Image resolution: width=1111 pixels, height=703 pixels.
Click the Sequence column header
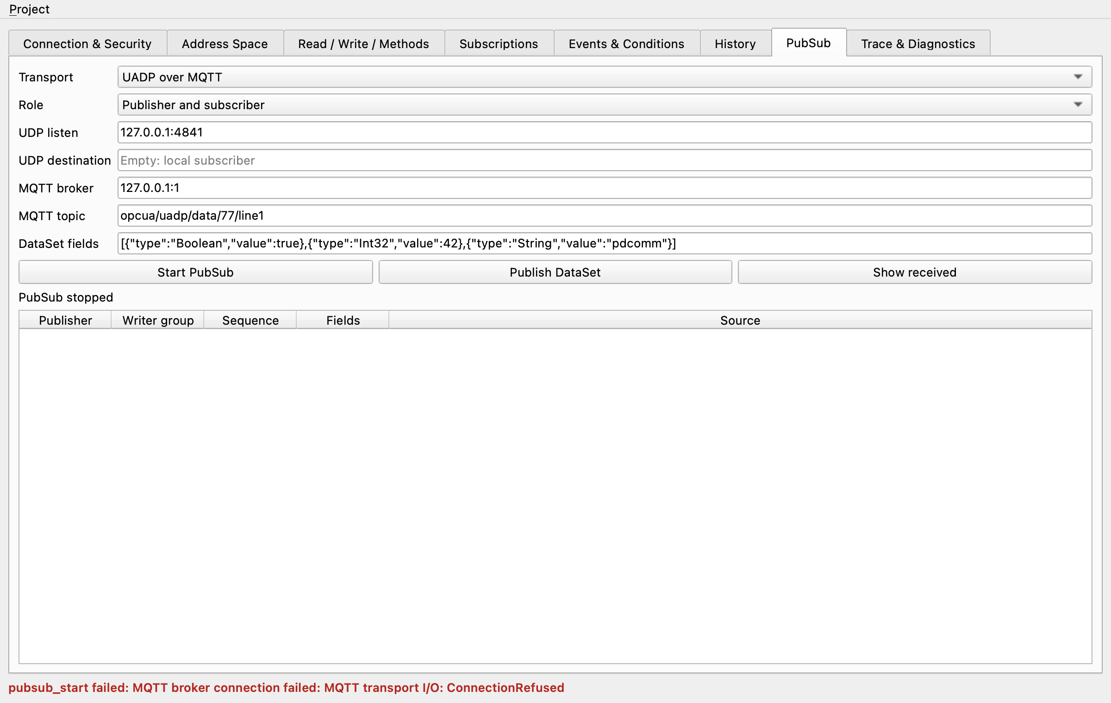click(250, 321)
